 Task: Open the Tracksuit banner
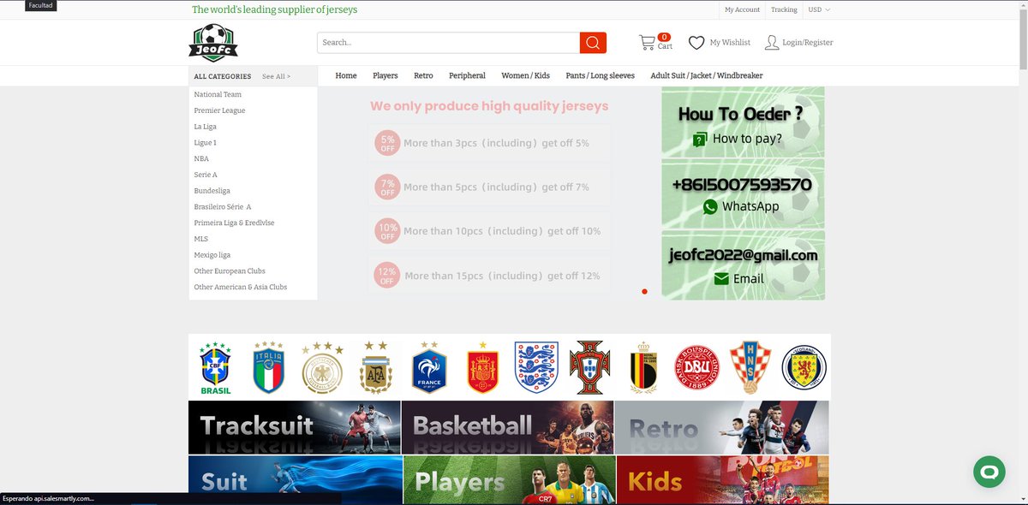click(x=294, y=427)
